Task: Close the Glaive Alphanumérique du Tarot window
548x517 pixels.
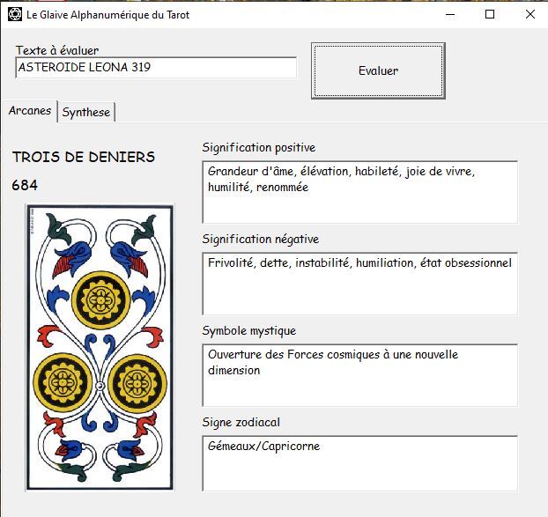Action: (x=530, y=15)
